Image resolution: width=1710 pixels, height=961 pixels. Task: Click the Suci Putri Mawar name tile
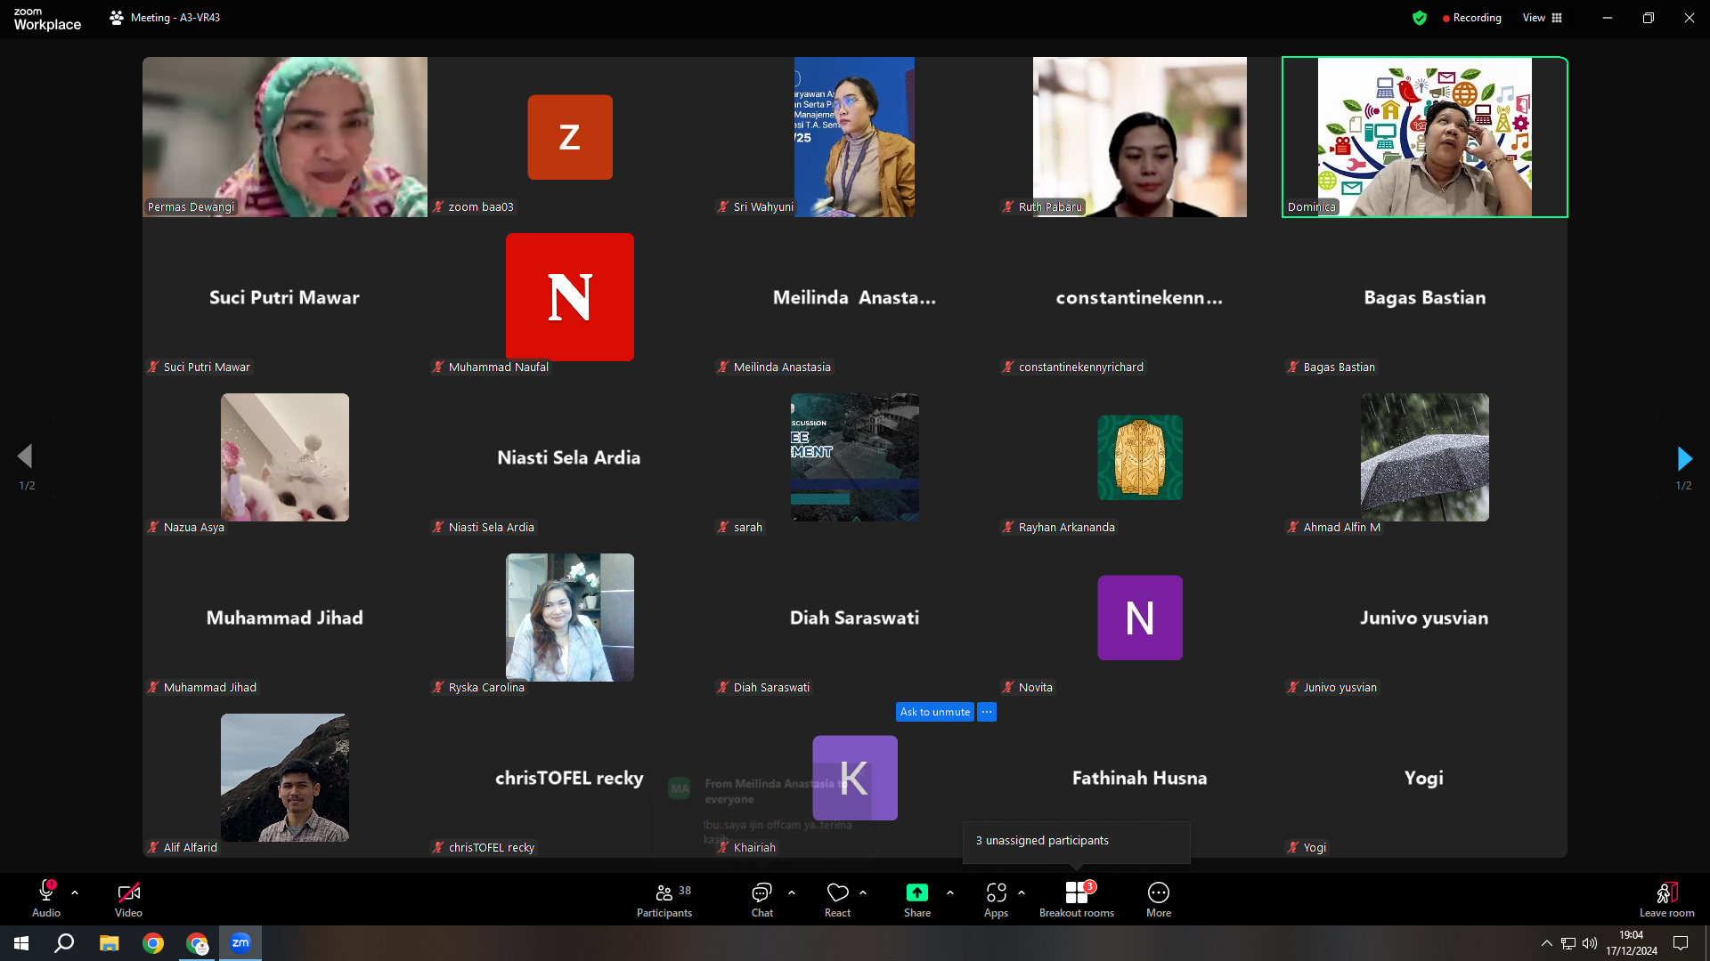(285, 297)
